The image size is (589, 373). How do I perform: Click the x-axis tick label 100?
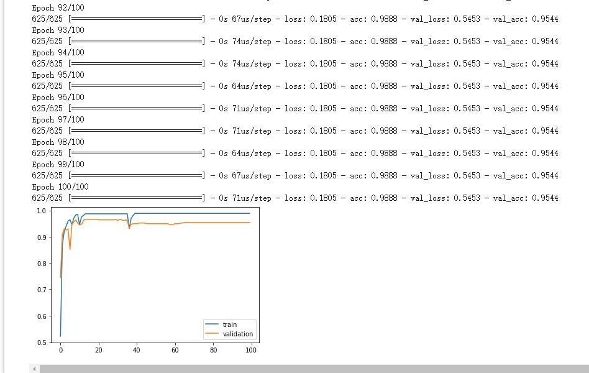(x=251, y=350)
